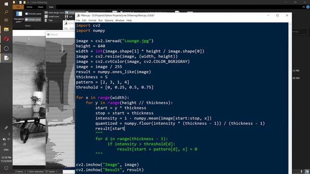Open Window menu in IDLE
The width and height of the screenshot is (310, 174).
point(120,20)
